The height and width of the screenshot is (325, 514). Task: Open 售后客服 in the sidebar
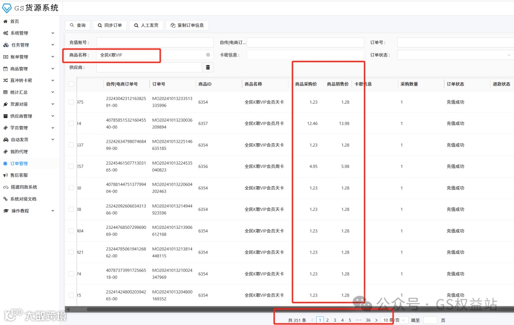[x=19, y=175]
